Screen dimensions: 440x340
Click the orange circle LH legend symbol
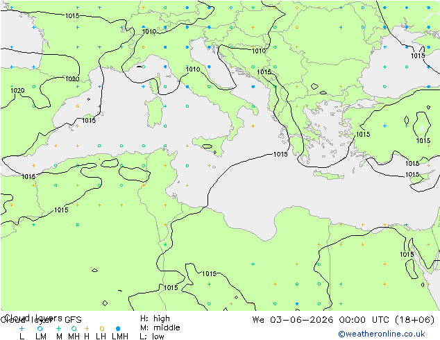[x=102, y=328]
